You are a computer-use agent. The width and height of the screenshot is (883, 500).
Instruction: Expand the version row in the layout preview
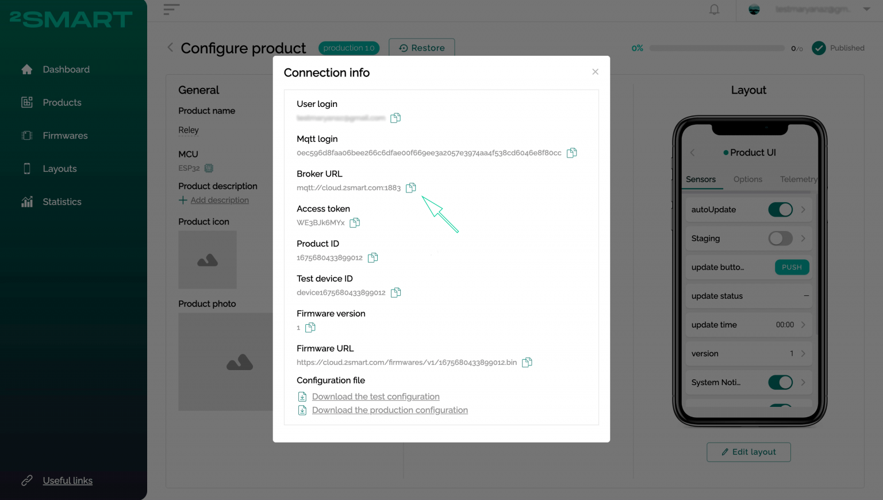click(x=803, y=353)
